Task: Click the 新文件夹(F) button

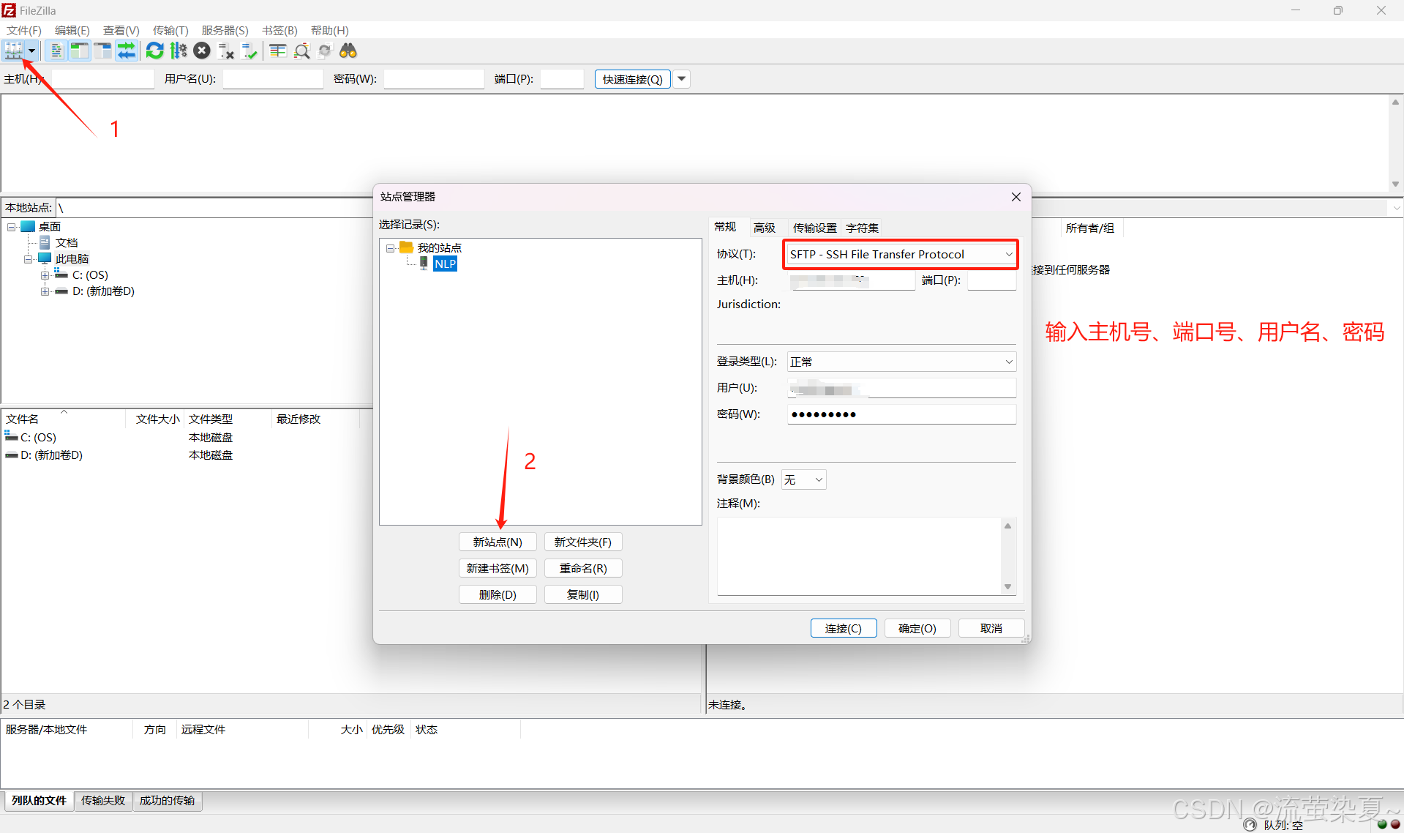Action: pos(583,542)
